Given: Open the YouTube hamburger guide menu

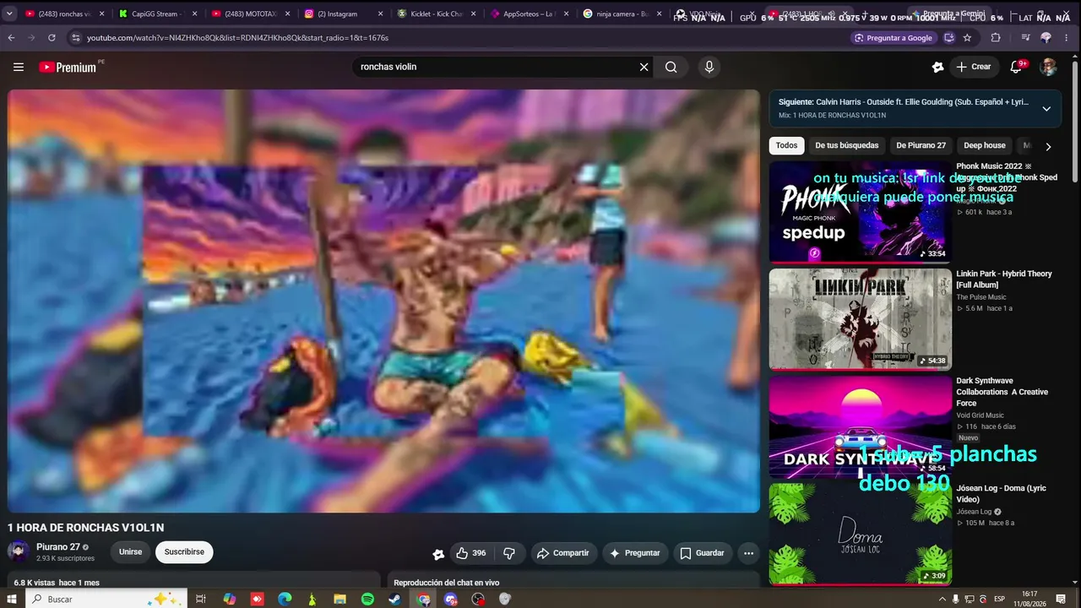Looking at the screenshot, I should [x=19, y=67].
